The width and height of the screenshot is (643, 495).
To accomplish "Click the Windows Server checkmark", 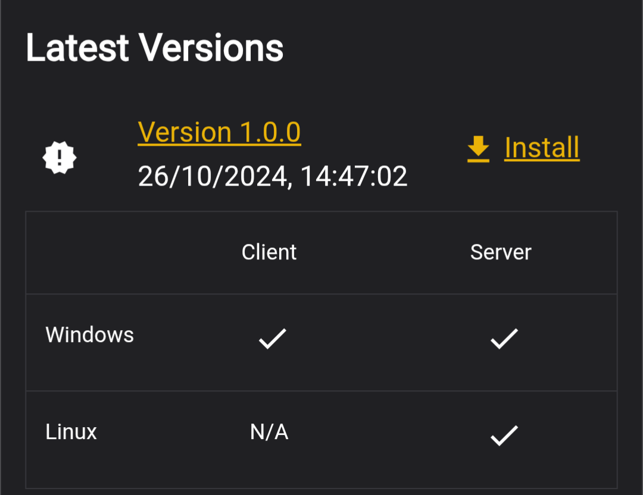I will [504, 339].
